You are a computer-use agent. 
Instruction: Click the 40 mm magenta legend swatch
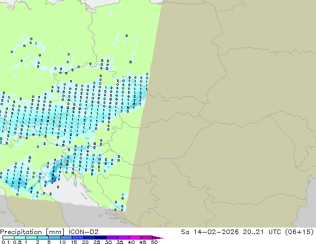[135, 238]
